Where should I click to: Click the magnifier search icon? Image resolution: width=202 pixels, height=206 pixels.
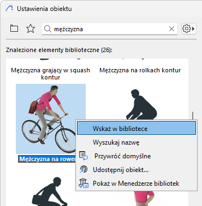(47, 29)
